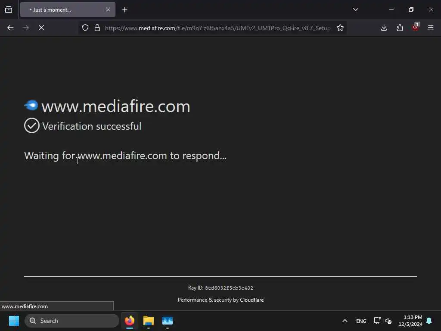Image resolution: width=441 pixels, height=331 pixels.
Task: Open the Firefox View recent browsing icon
Action: pos(9,10)
